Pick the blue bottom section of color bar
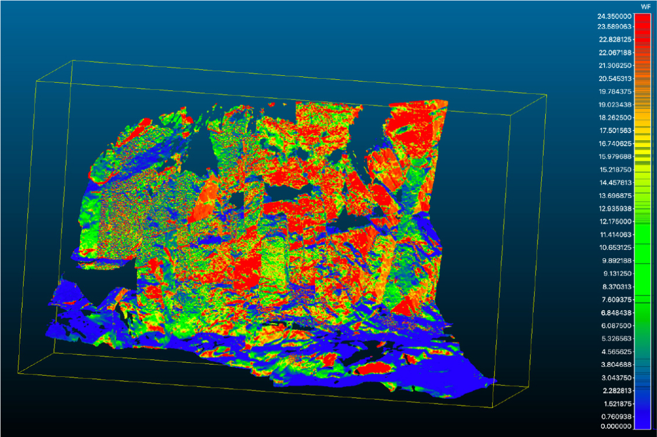 point(645,411)
